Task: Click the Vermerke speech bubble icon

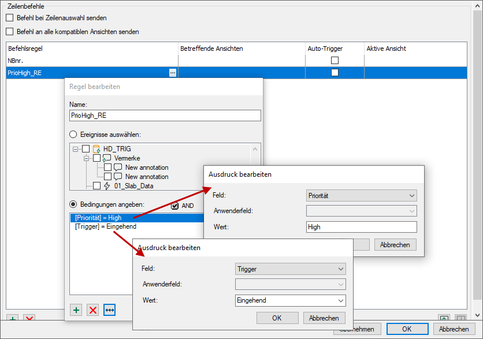Action: pos(107,158)
